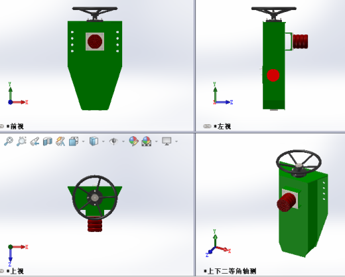Viewport: 345px width, 277px height.
Task: Expand the Display Style dropdown arrow
Action: click(103, 141)
